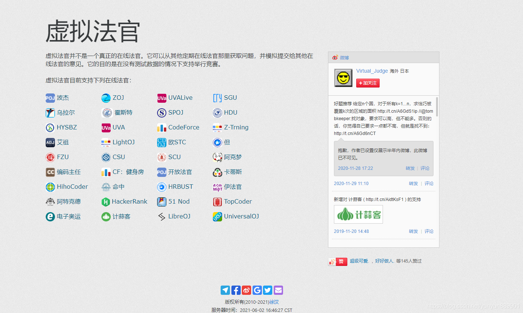Share via the Telegram icon
Image resolution: width=523 pixels, height=313 pixels.
pos(225,290)
